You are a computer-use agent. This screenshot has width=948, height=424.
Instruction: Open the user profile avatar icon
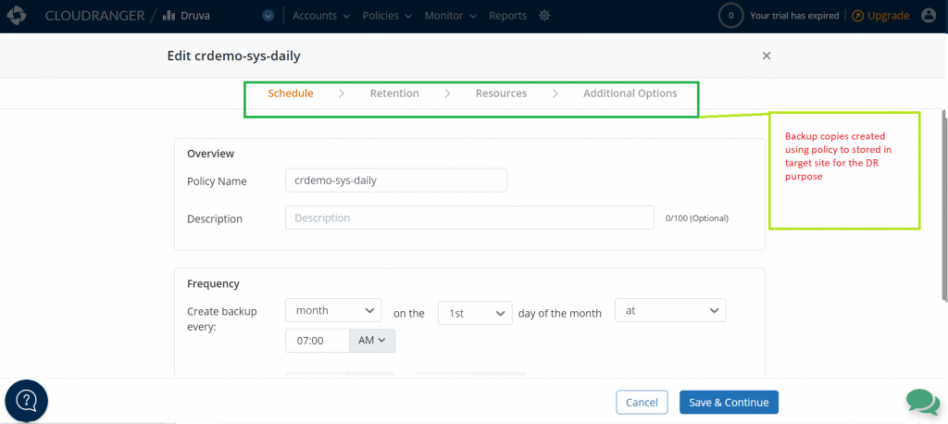coord(929,16)
